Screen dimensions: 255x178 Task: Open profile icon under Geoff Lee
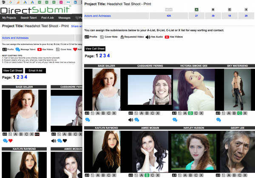(217, 175)
